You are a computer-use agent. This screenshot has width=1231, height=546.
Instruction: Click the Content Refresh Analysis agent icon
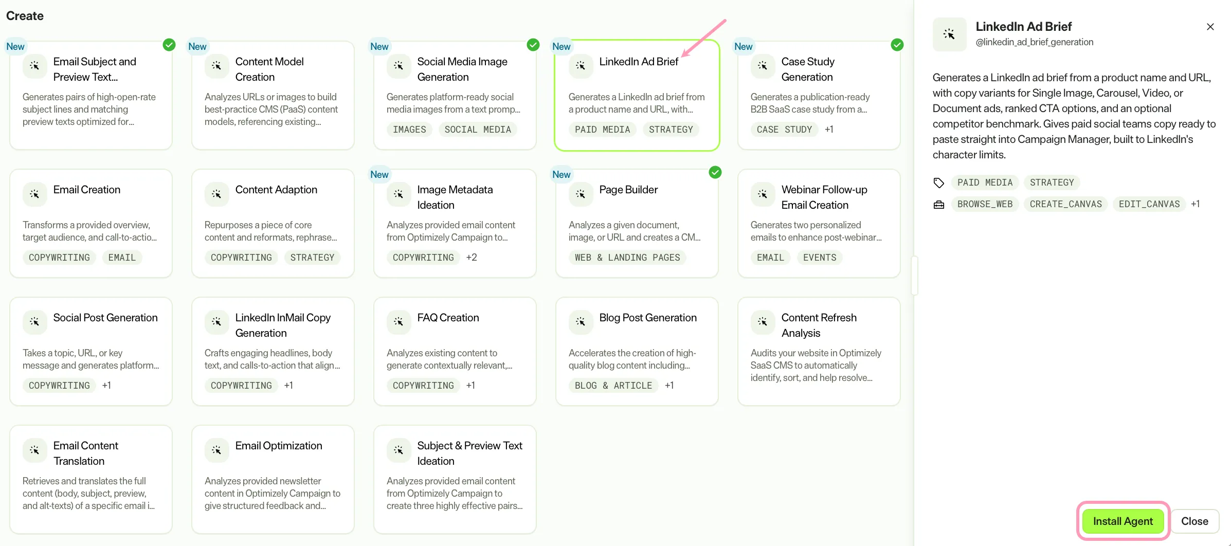pyautogui.click(x=763, y=322)
